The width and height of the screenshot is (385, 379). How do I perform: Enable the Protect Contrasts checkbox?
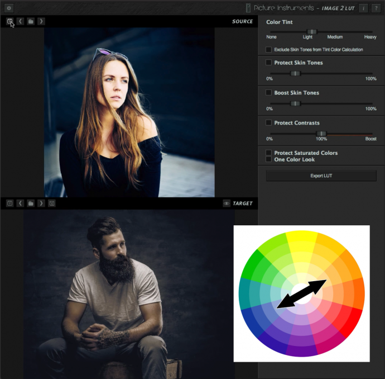268,122
